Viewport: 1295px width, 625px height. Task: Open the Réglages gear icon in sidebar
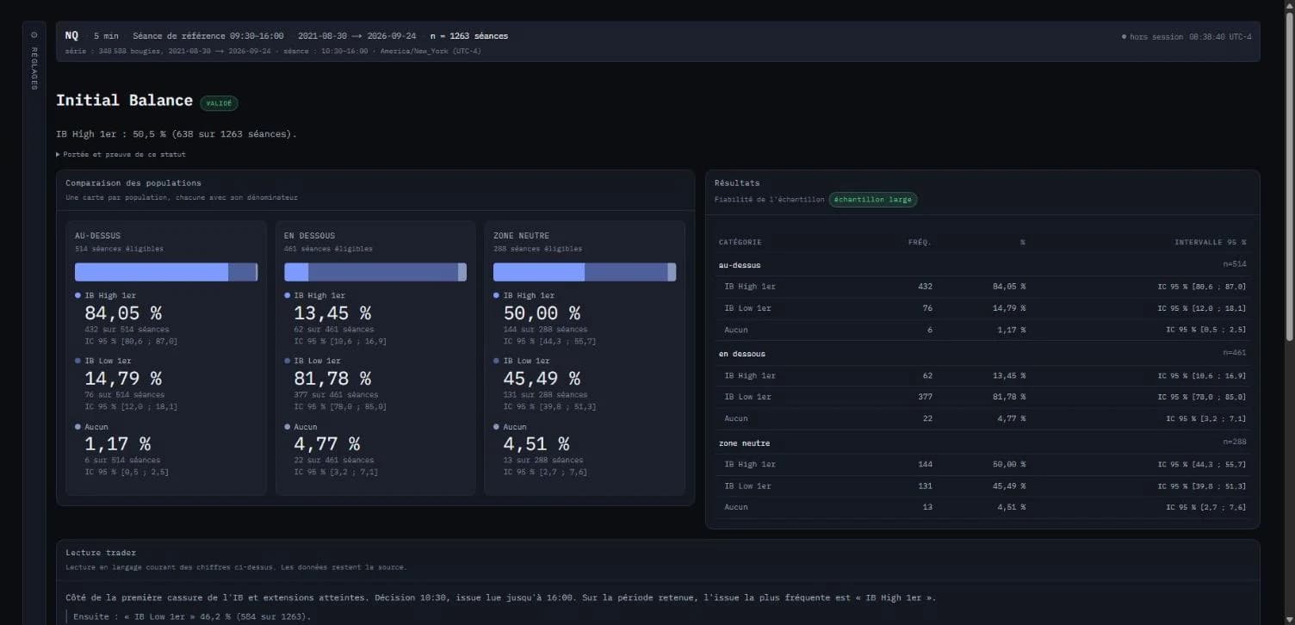tap(34, 35)
